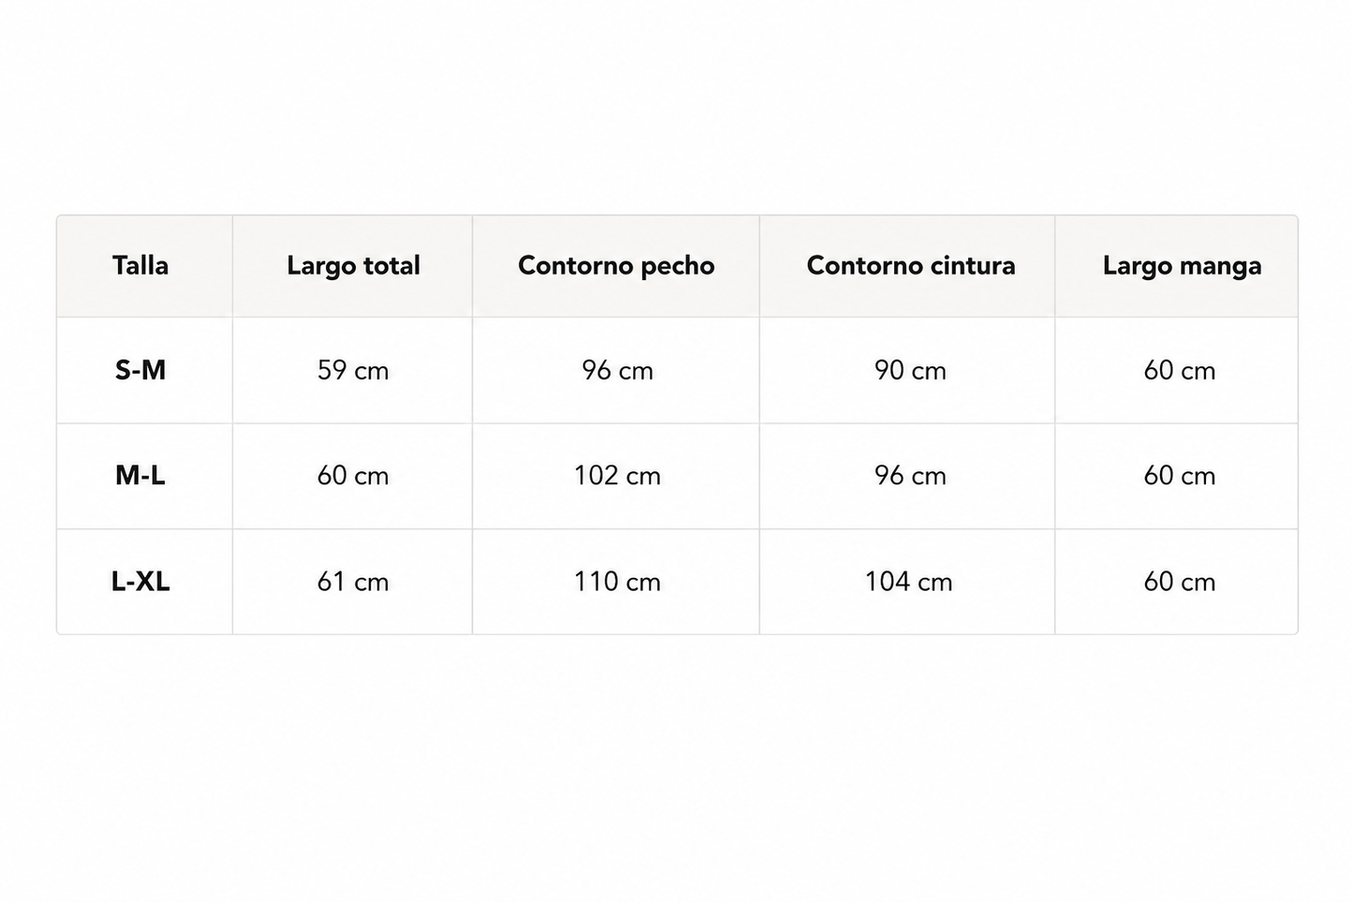Select the L-XL sleeve length 60 cm cell
Image resolution: width=1353 pixels, height=902 pixels.
click(1176, 582)
